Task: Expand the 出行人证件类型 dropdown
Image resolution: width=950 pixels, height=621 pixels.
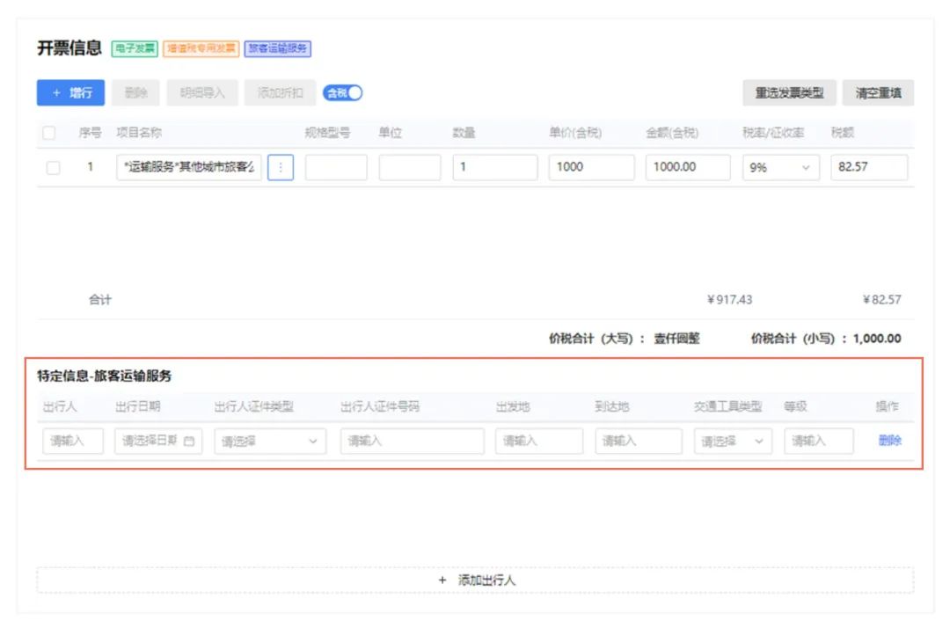Action: (269, 442)
